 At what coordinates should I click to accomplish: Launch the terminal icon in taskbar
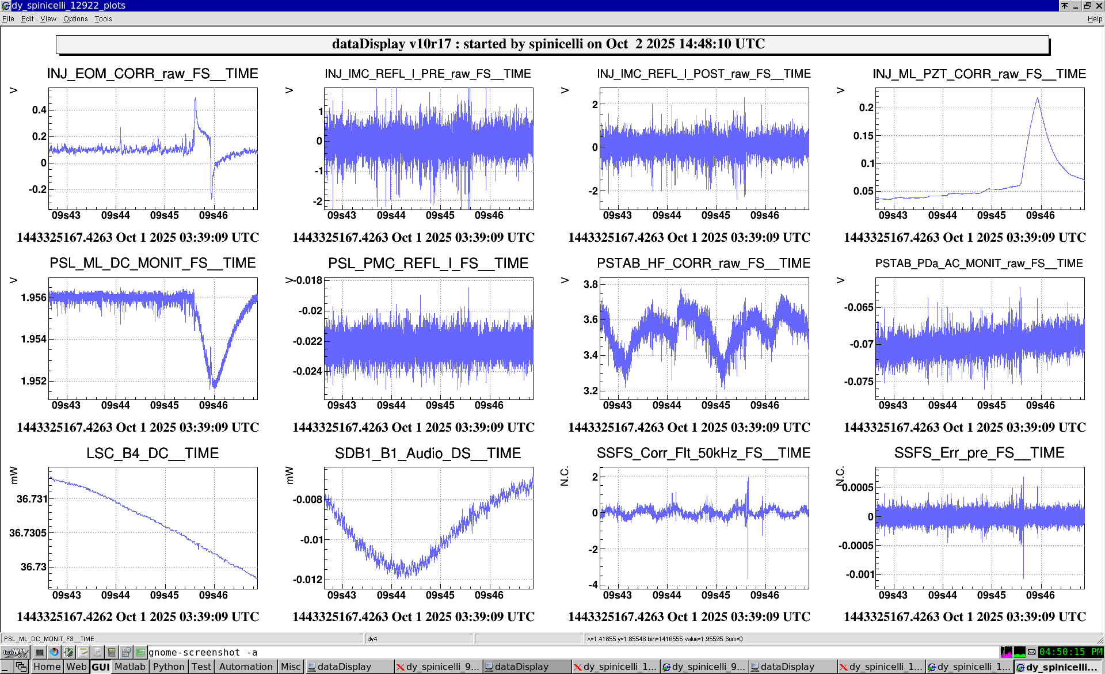point(40,652)
